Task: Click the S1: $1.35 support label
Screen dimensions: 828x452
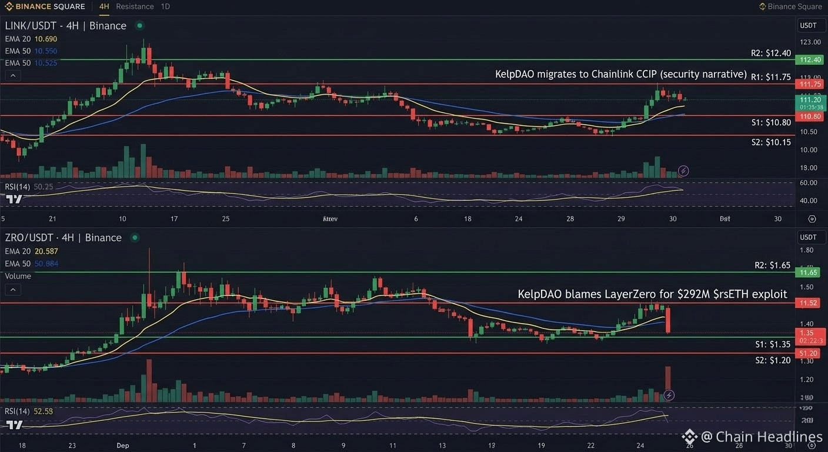Action: pos(773,344)
